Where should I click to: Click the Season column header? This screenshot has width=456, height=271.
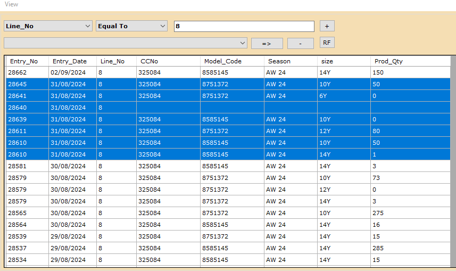pos(279,61)
